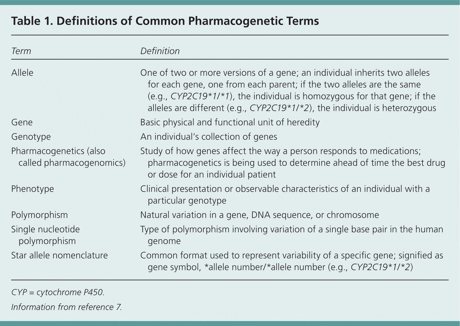Click the "Information from reference 7" note
This screenshot has height=326, width=460.
click(67, 307)
